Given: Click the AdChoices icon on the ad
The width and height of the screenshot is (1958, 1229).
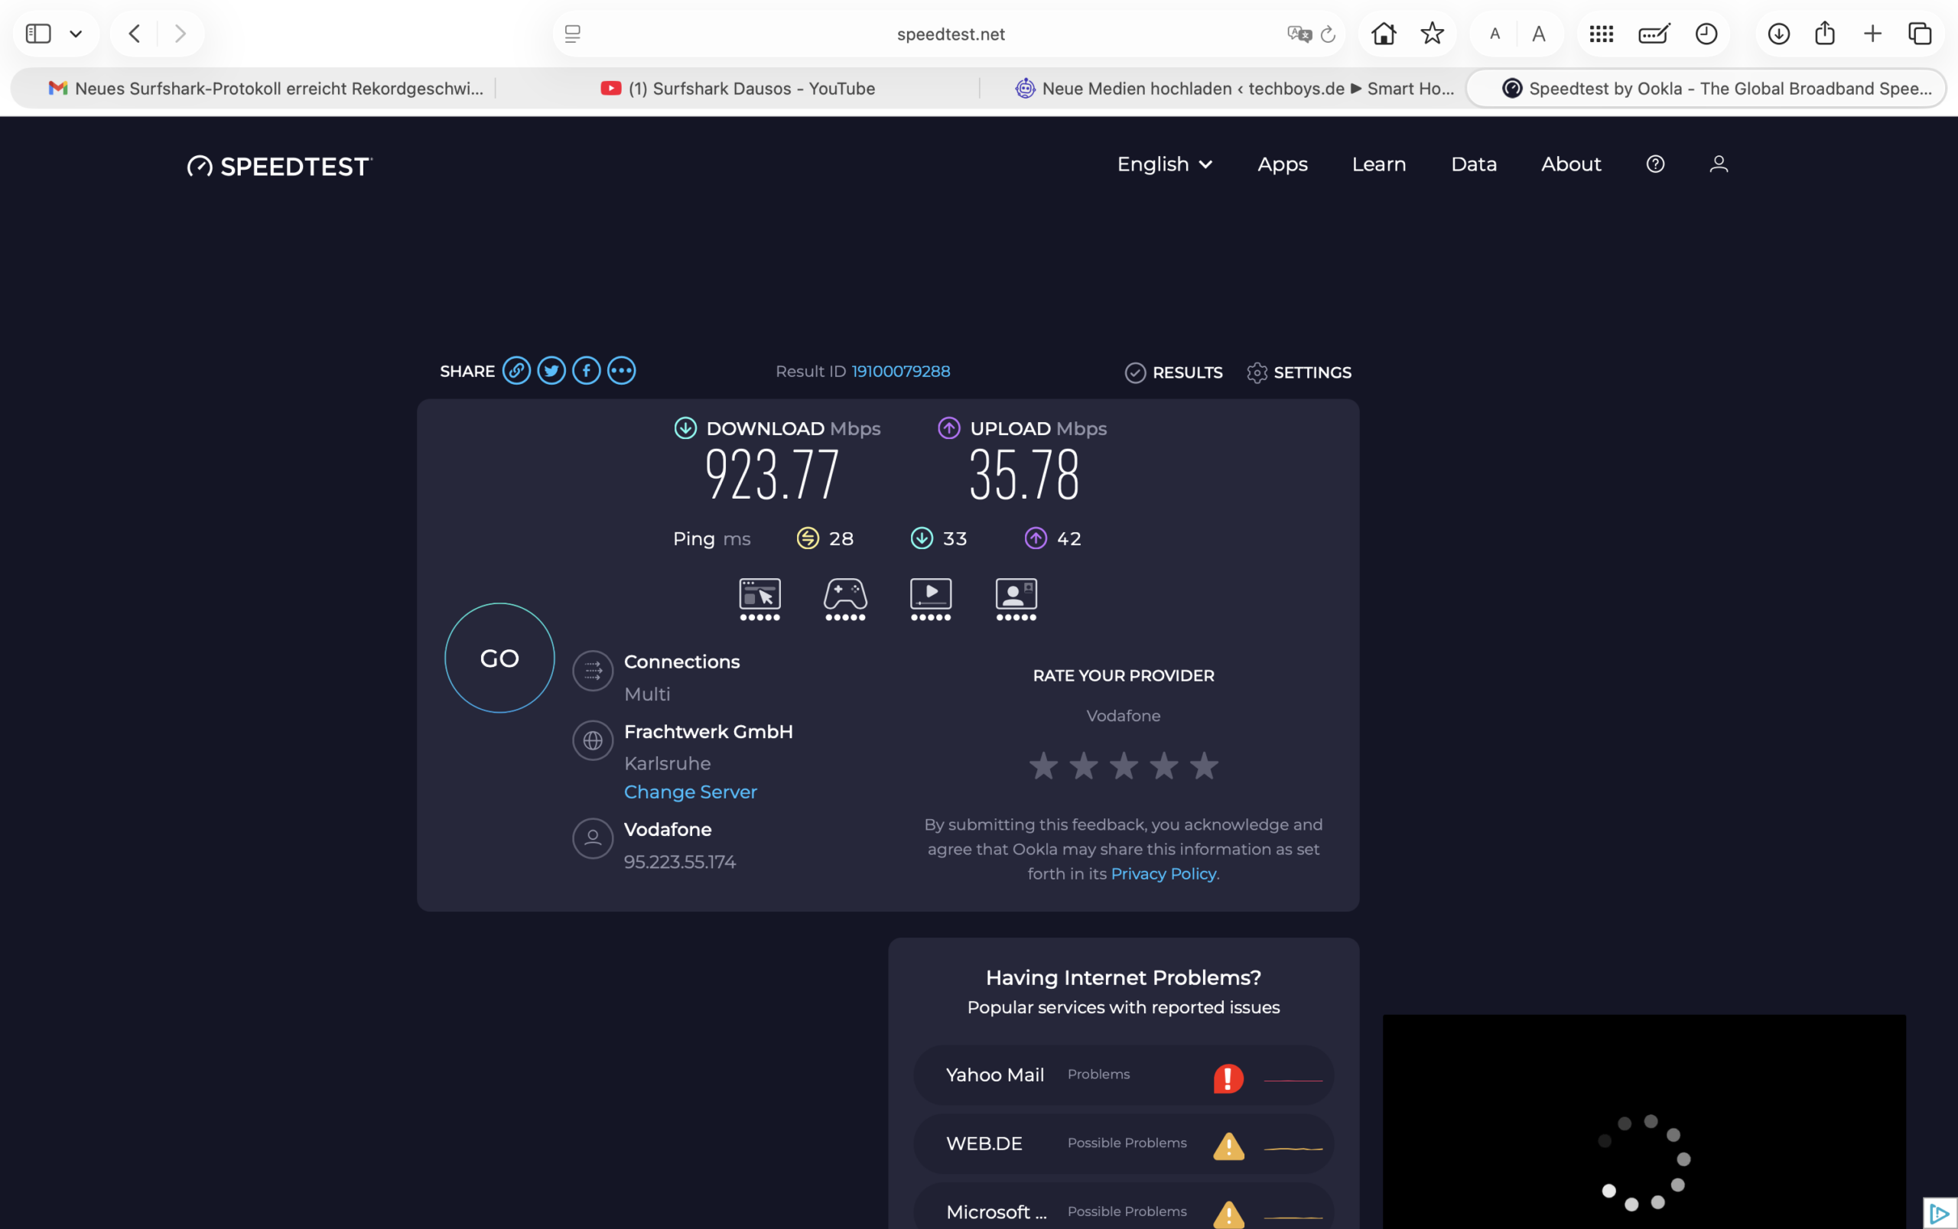Looking at the screenshot, I should pos(1940,1214).
